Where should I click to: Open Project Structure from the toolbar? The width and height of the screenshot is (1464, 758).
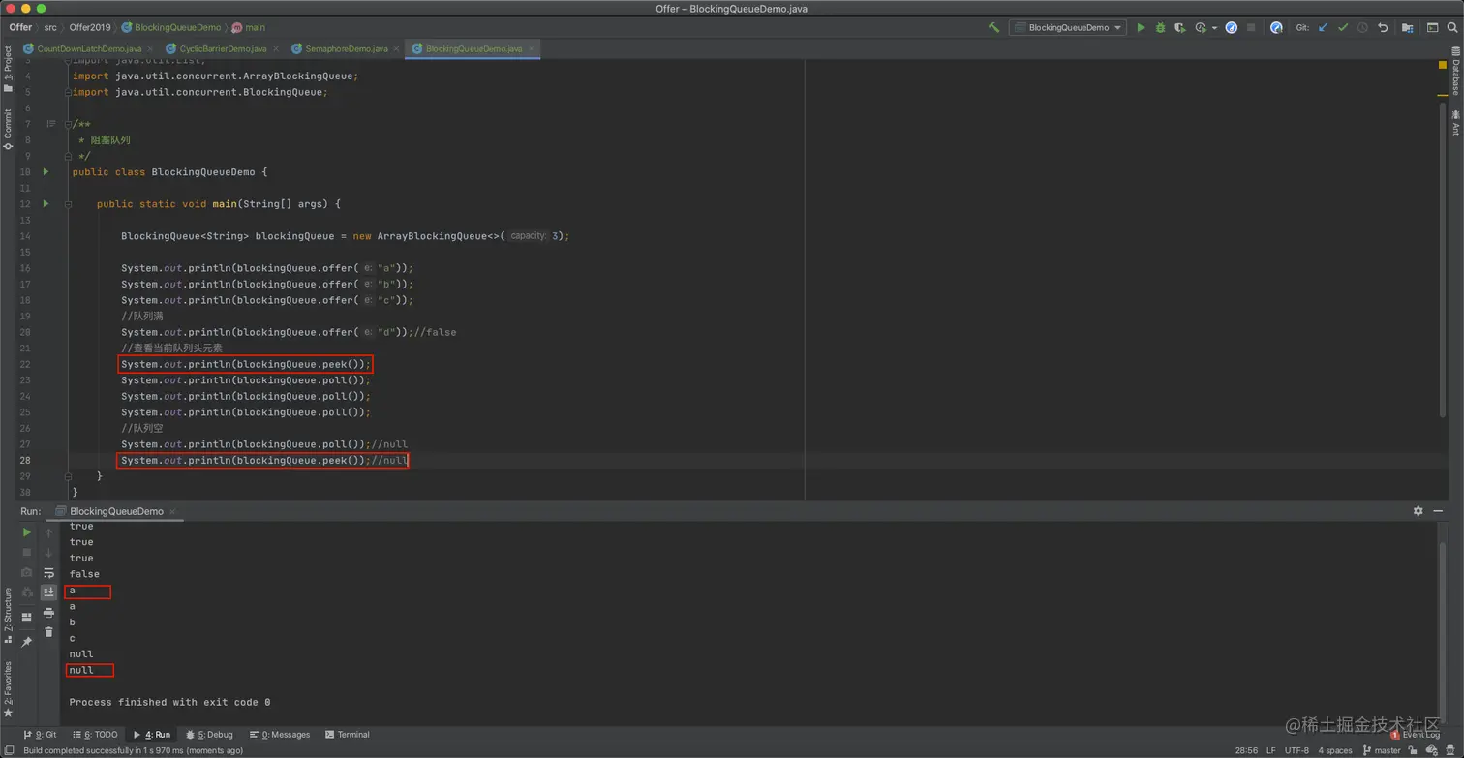[x=1408, y=28]
